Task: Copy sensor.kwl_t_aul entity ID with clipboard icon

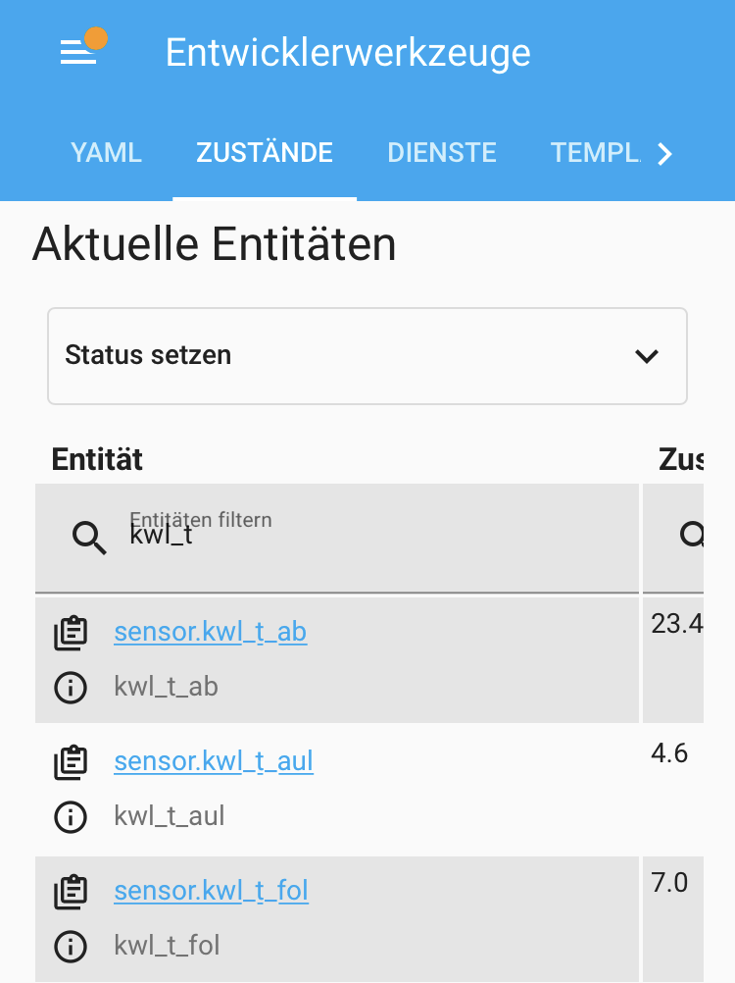Action: pyautogui.click(x=71, y=762)
